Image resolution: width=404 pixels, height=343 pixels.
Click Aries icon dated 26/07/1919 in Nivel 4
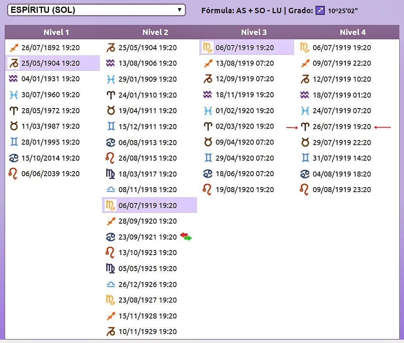[305, 127]
